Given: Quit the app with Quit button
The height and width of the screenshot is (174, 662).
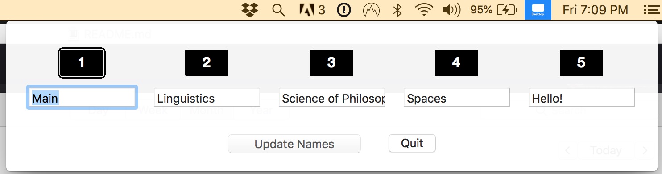Looking at the screenshot, I should point(412,143).
